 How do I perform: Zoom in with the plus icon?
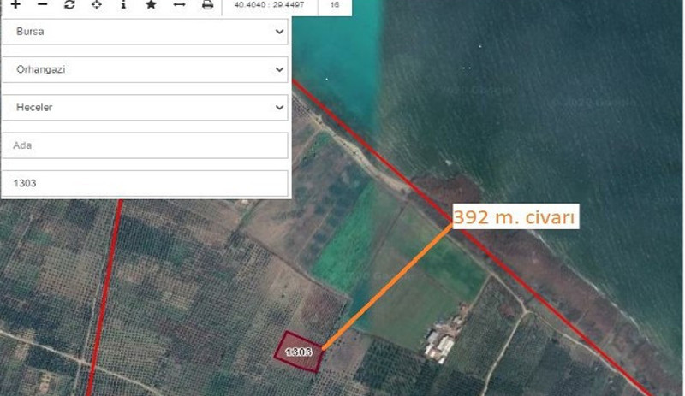(15, 4)
